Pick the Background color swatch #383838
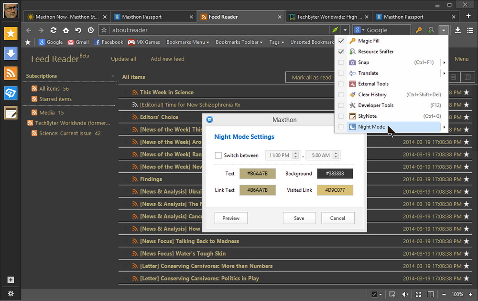This screenshot has width=478, height=301. (x=335, y=174)
